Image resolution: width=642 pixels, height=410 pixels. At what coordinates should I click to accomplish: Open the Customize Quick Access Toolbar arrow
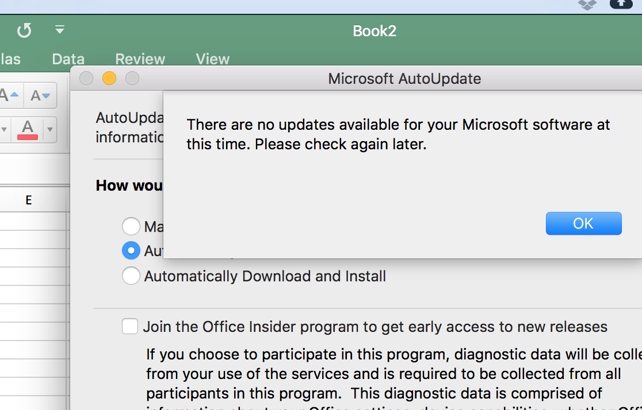point(60,29)
